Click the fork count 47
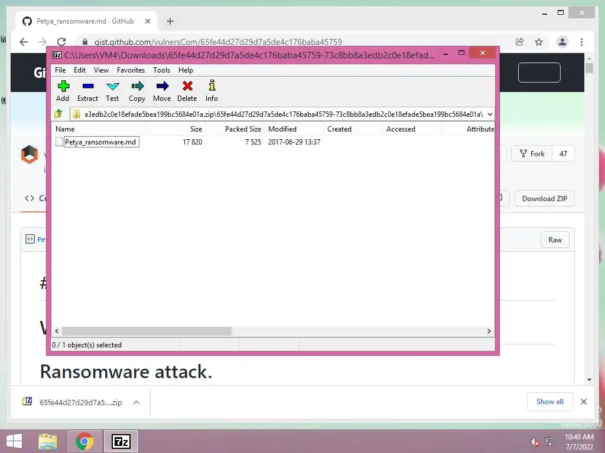605x453 pixels. click(563, 154)
